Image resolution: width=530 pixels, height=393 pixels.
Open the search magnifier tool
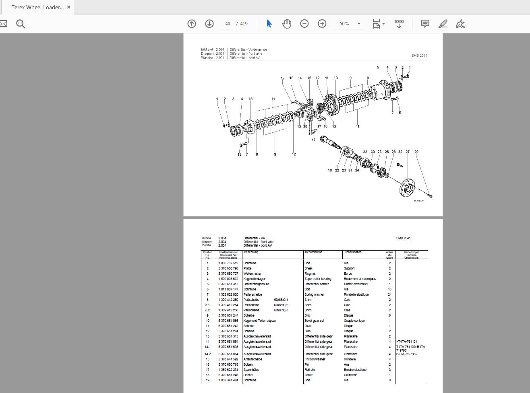(21, 24)
